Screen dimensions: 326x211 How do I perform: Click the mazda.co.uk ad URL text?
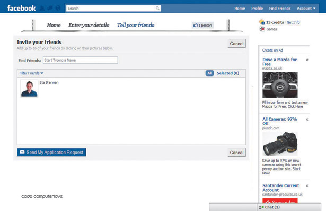[x=272, y=69]
